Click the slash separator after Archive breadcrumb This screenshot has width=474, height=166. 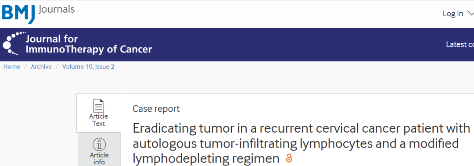pyautogui.click(x=57, y=67)
